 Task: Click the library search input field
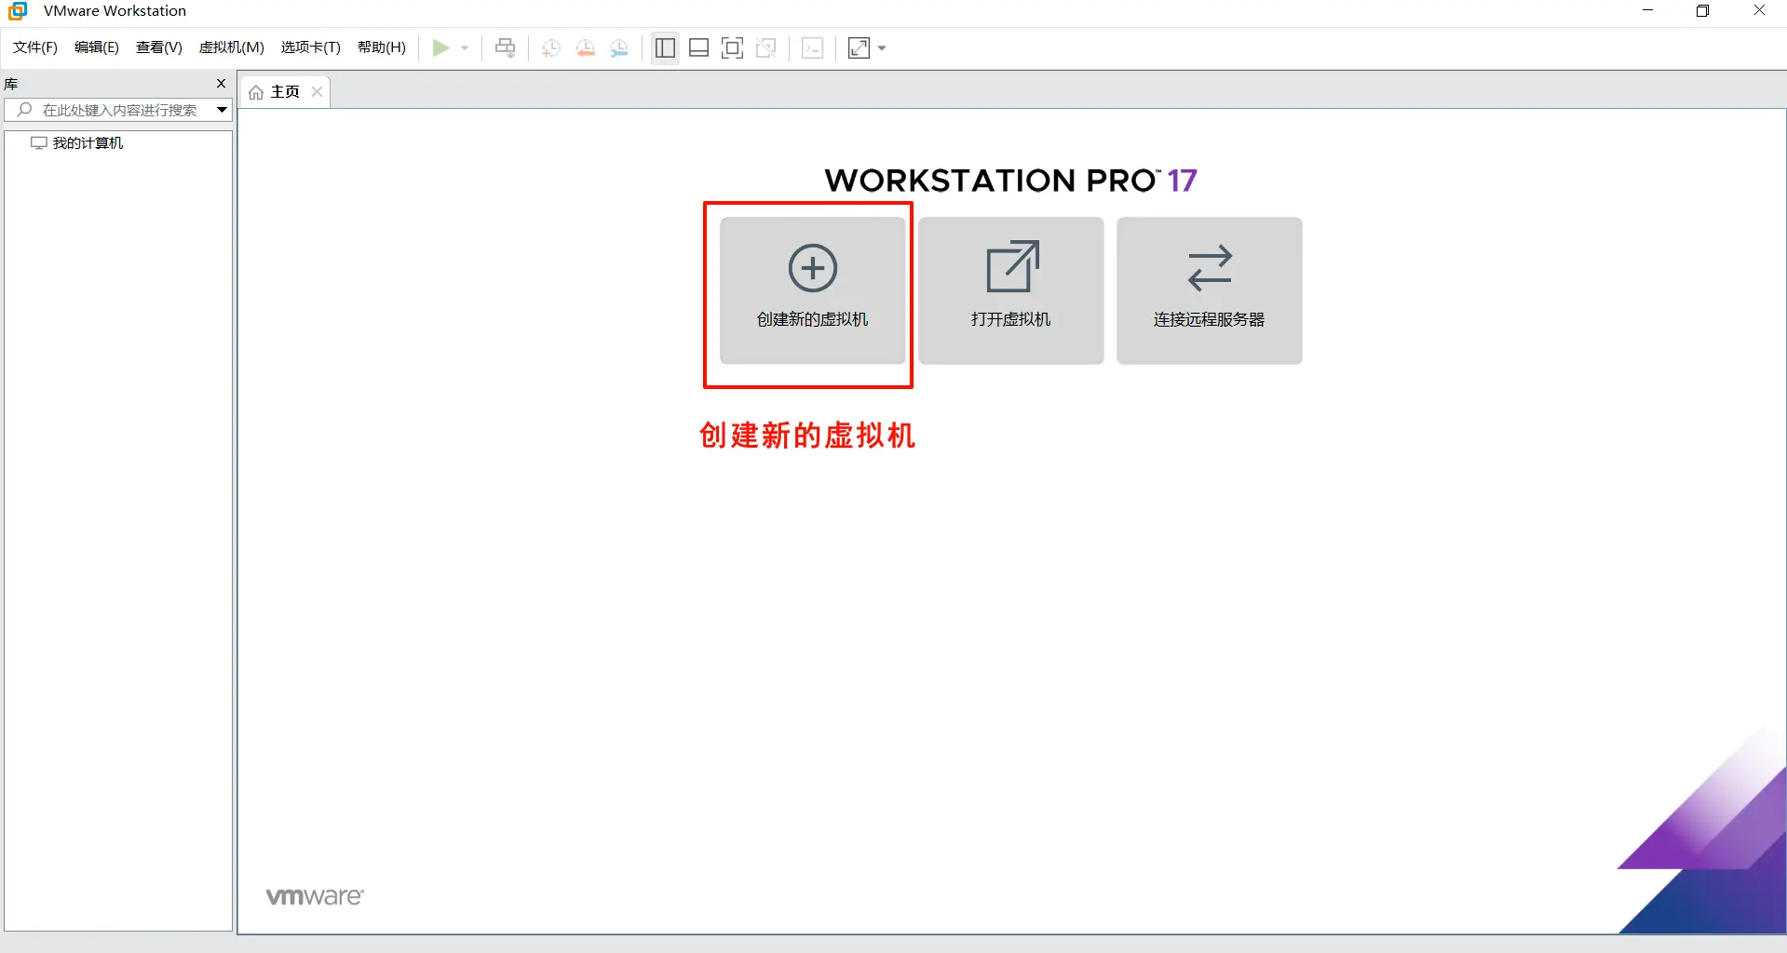(118, 110)
